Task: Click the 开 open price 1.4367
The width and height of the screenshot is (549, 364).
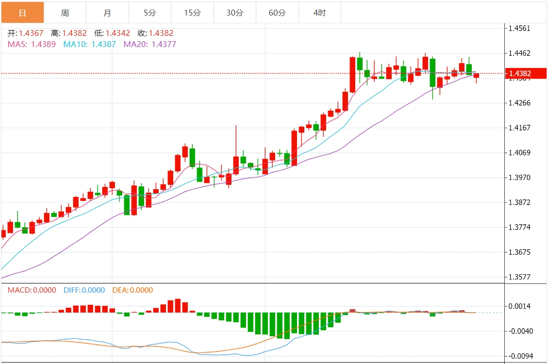Action: 26,33
